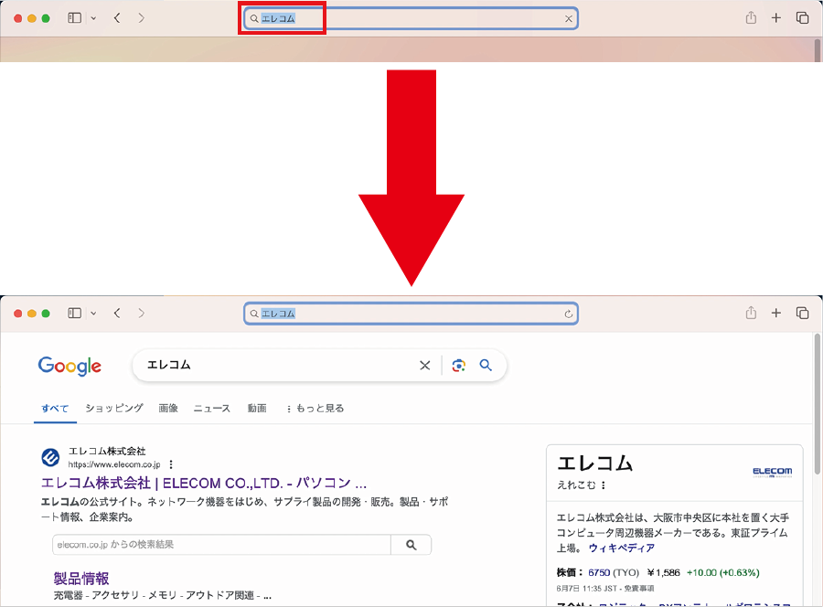Click ELECOM logo in knowledge panel

pyautogui.click(x=773, y=472)
